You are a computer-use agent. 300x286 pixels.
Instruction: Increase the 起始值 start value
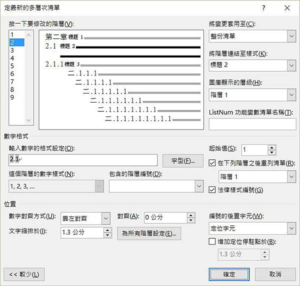(x=271, y=147)
